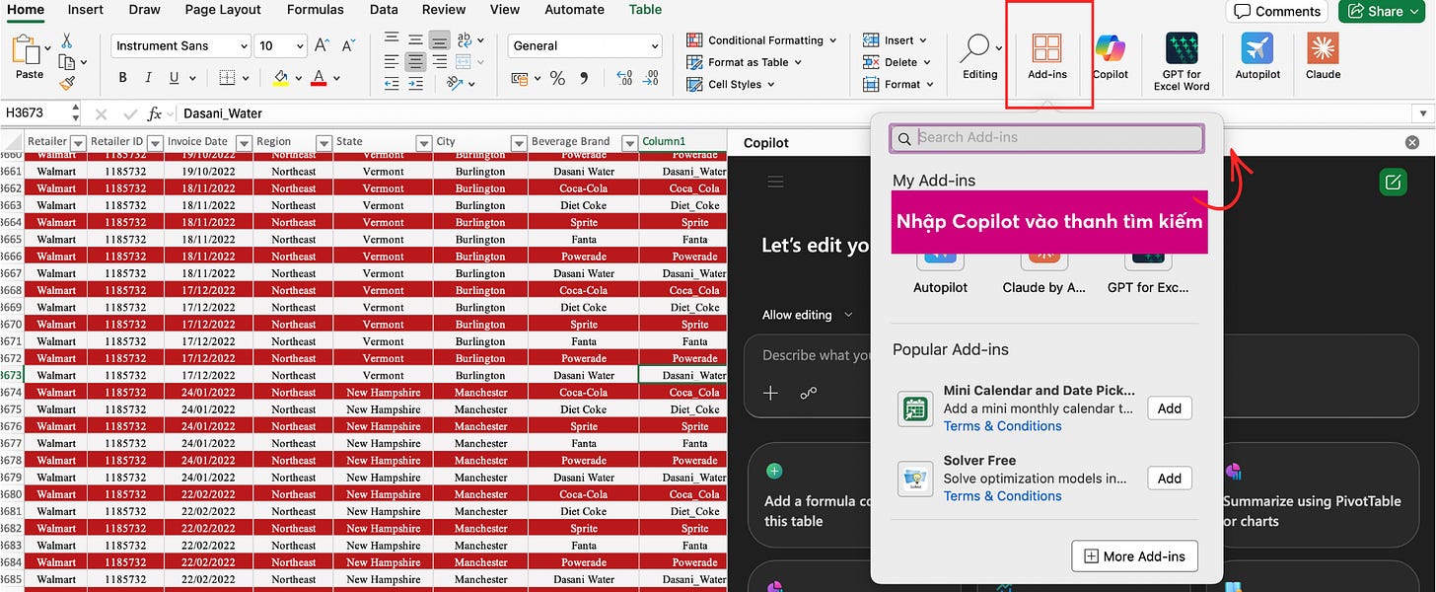
Task: Switch to the Insert tab
Action: 85,10
